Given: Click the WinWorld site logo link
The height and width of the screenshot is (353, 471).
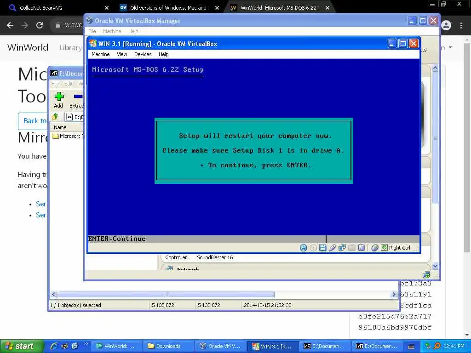Looking at the screenshot, I should (x=28, y=47).
